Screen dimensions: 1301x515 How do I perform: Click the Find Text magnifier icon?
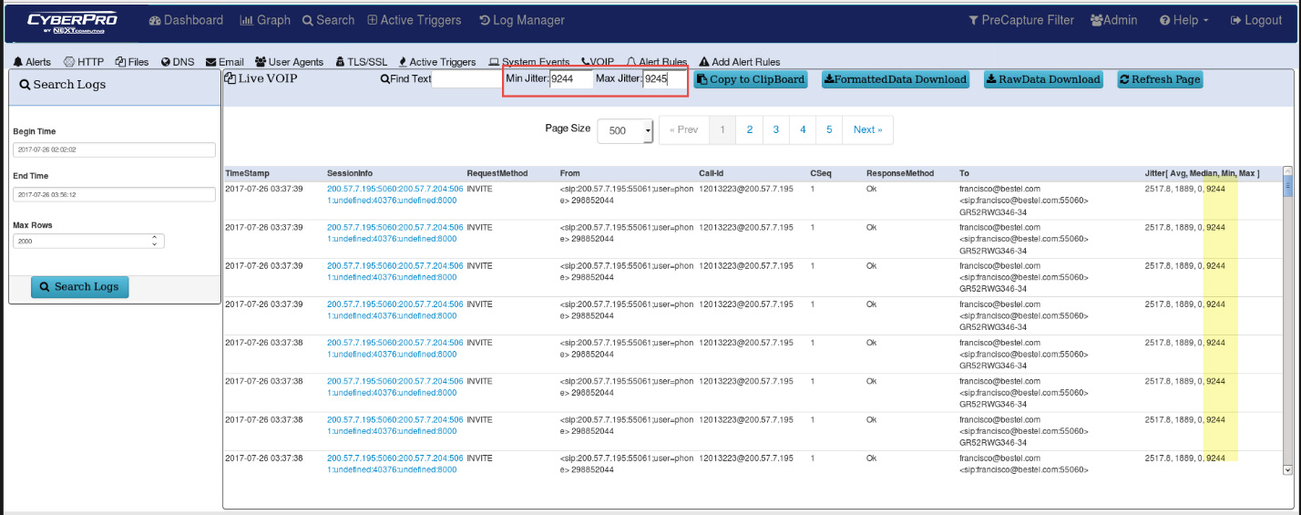[384, 79]
